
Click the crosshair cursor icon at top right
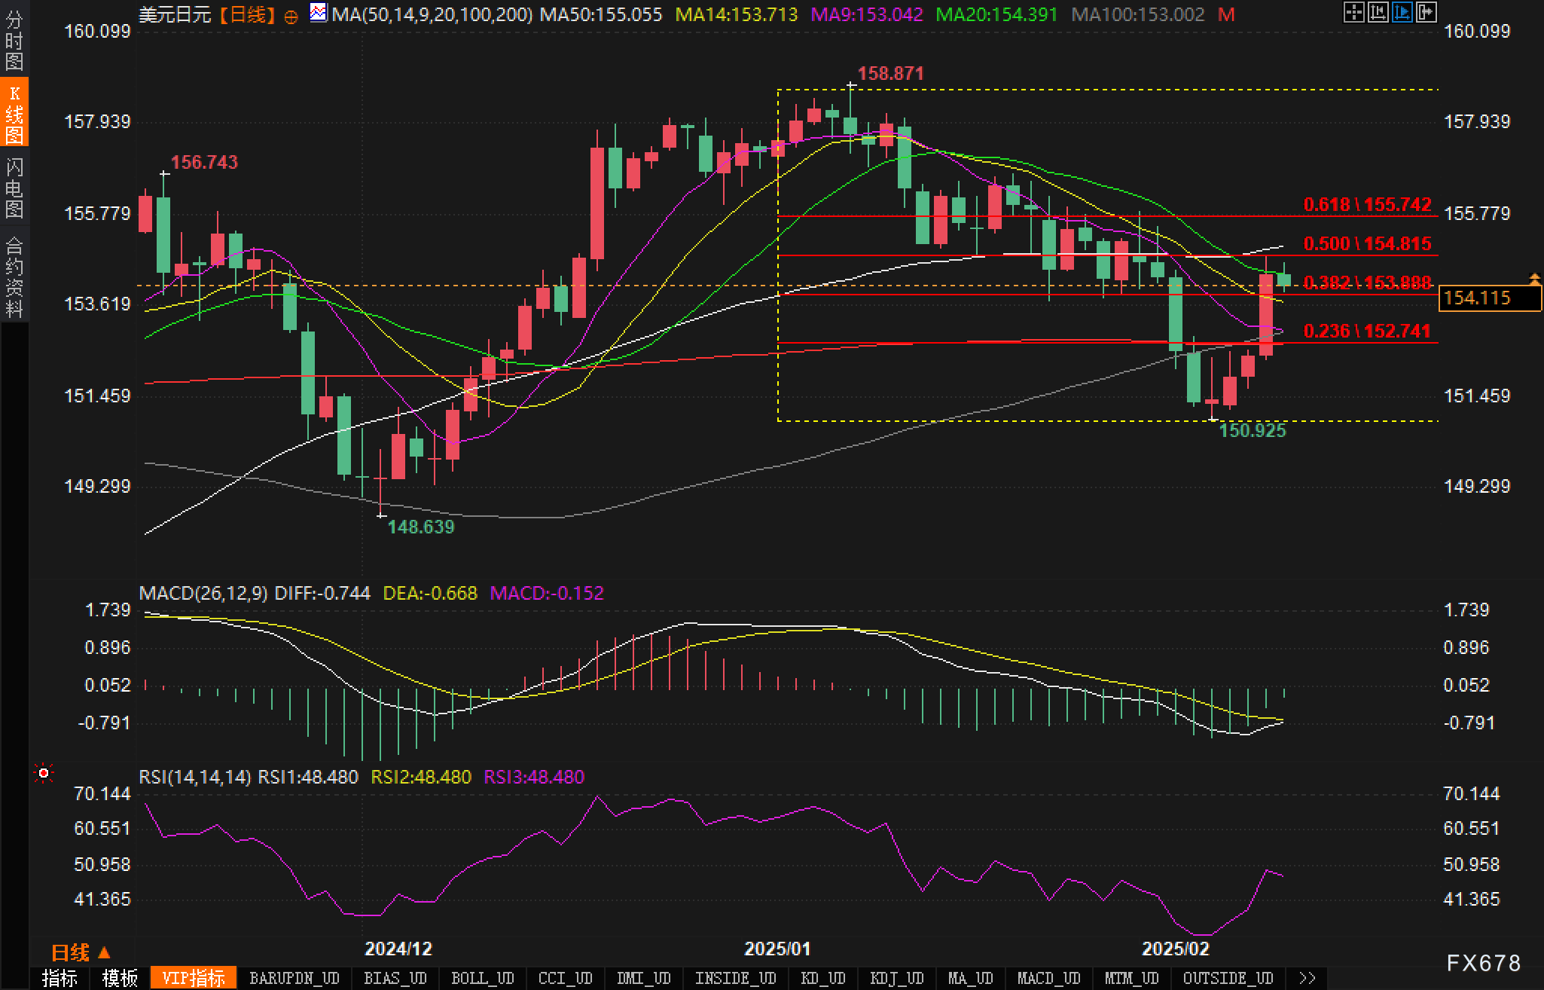(x=1353, y=12)
